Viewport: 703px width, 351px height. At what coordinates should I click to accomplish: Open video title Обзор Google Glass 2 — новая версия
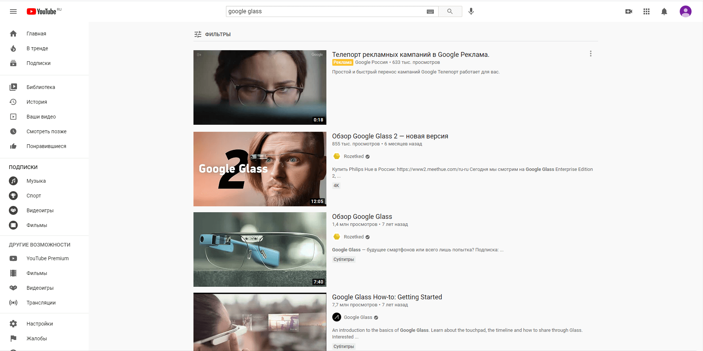(x=390, y=136)
